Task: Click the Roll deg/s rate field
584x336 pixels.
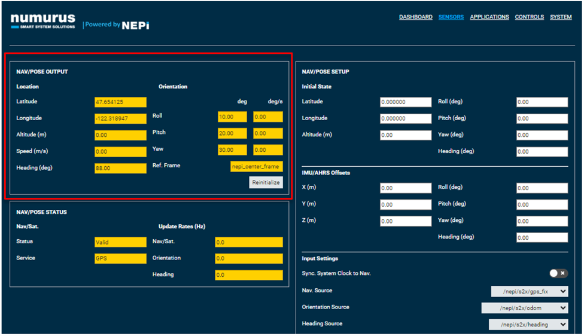Action: click(268, 117)
